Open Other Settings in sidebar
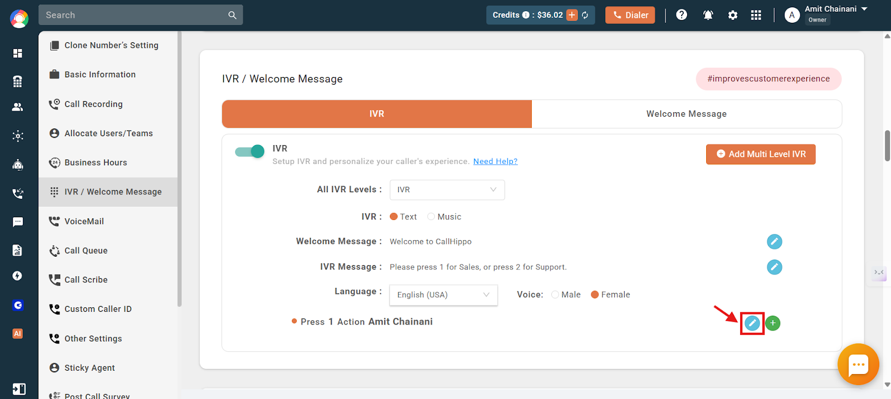 click(108, 338)
